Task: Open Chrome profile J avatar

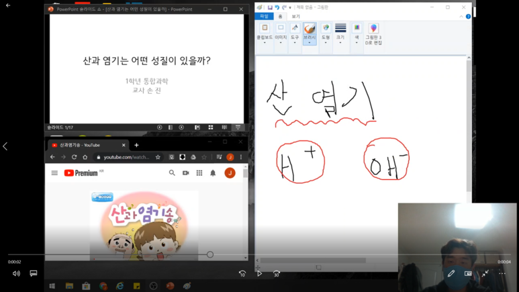Action: [230, 157]
